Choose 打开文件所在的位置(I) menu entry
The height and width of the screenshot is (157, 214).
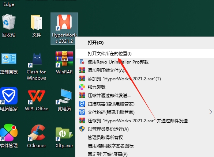[144, 54]
